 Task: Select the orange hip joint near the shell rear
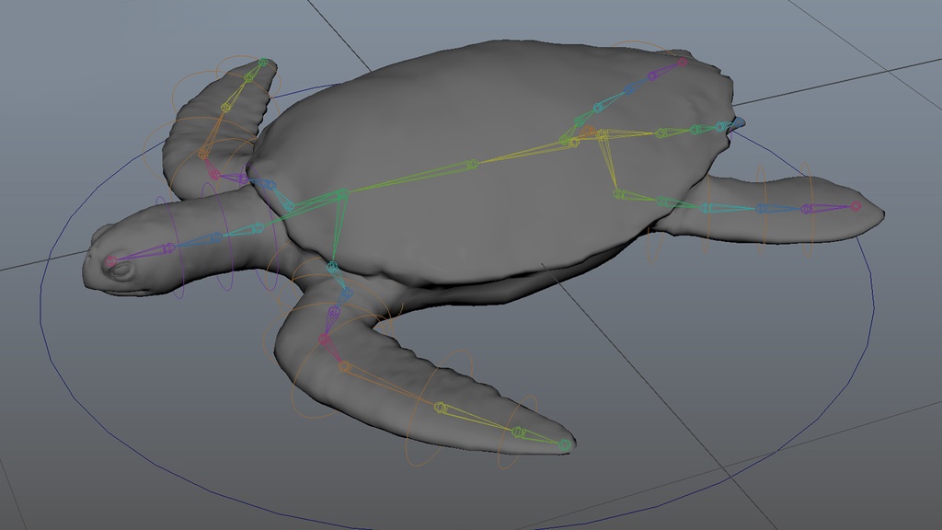589,132
